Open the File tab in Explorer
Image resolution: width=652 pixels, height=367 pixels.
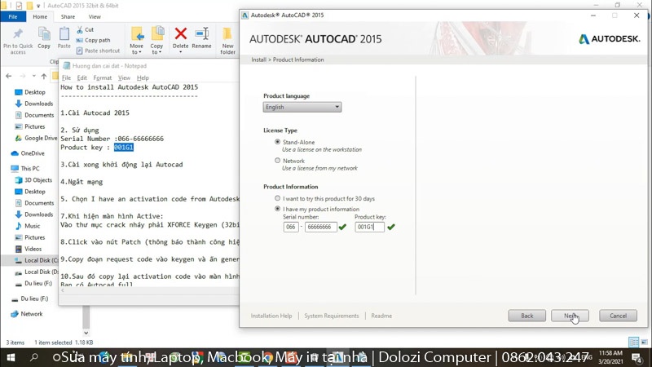(x=13, y=16)
